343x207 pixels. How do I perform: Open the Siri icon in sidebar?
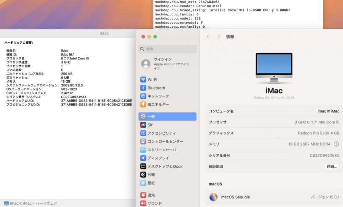(143, 125)
